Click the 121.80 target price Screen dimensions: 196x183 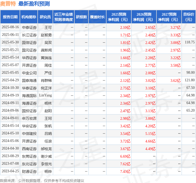click(190, 80)
